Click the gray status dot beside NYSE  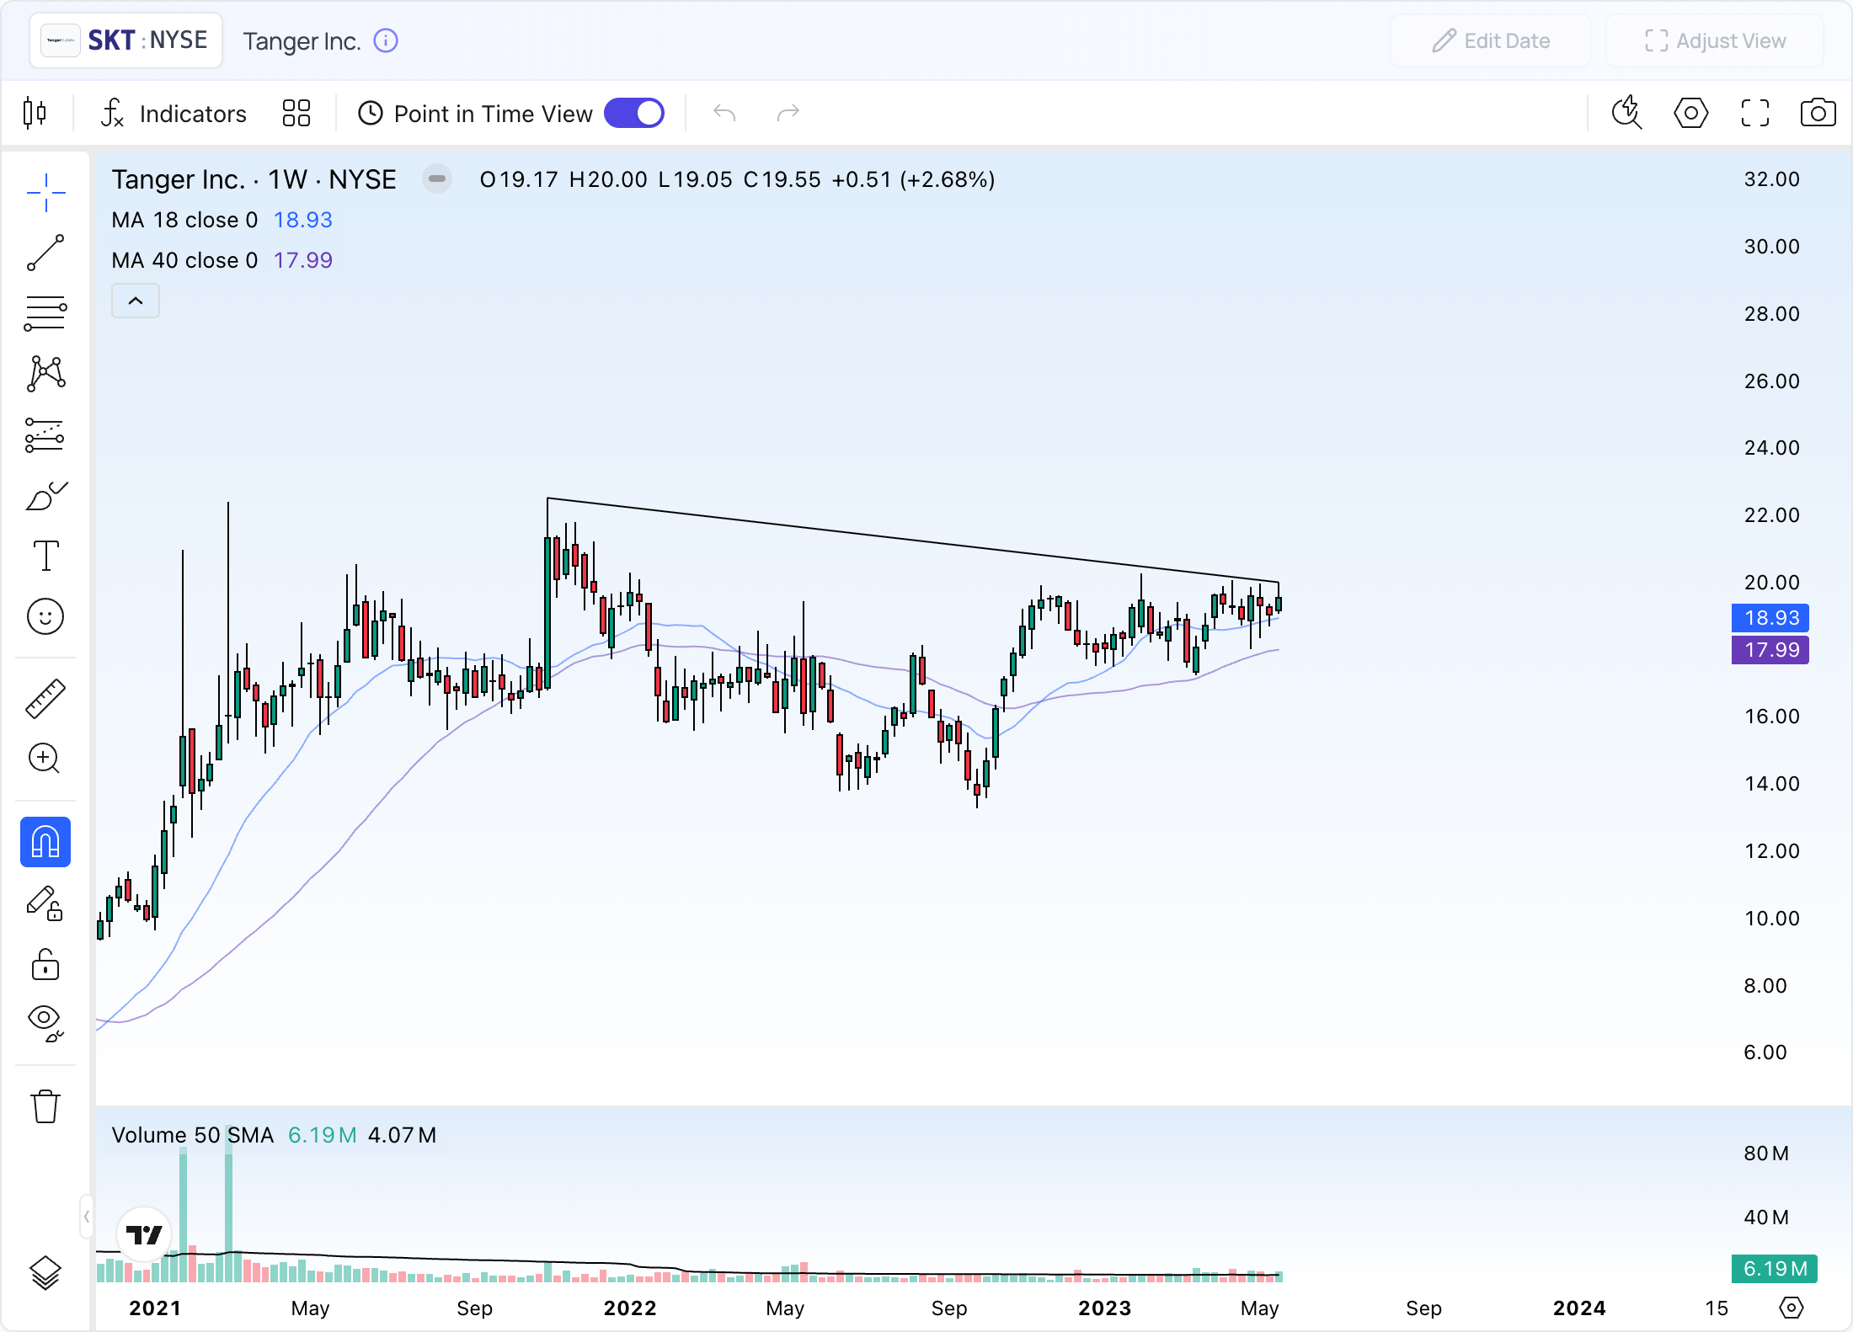tap(437, 178)
